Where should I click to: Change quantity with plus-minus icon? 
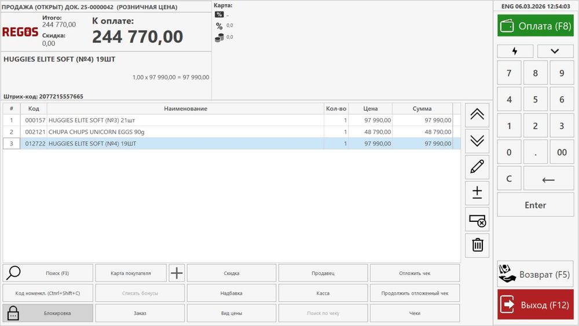[x=477, y=193]
